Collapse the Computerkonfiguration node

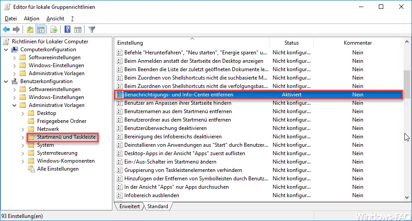tap(6, 50)
